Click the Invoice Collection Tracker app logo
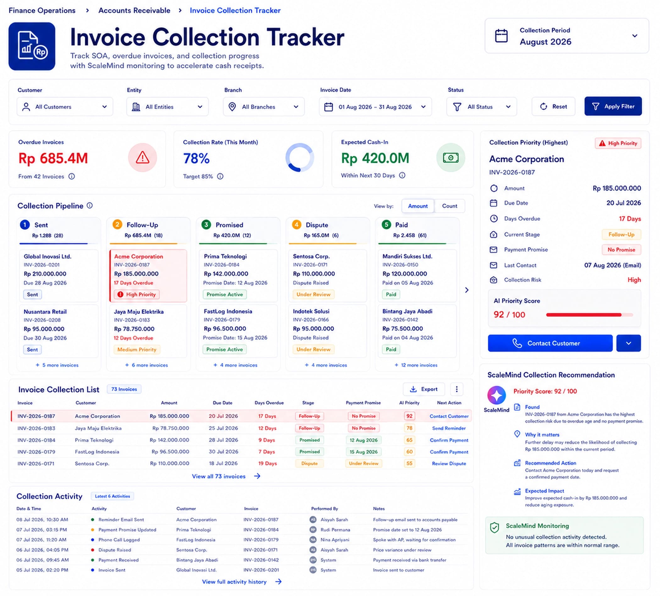 point(32,46)
